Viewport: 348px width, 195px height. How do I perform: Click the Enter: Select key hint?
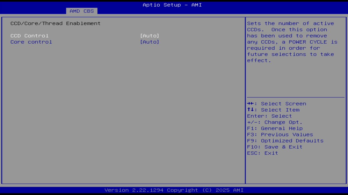tap(269, 116)
